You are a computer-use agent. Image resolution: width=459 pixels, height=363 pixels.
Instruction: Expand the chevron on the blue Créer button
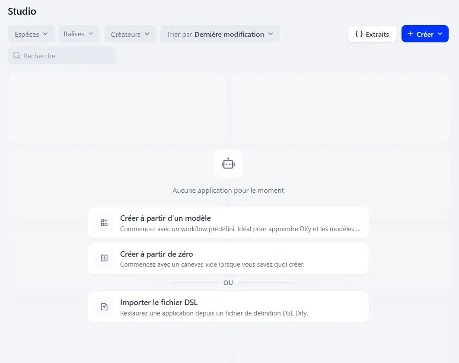coord(440,34)
